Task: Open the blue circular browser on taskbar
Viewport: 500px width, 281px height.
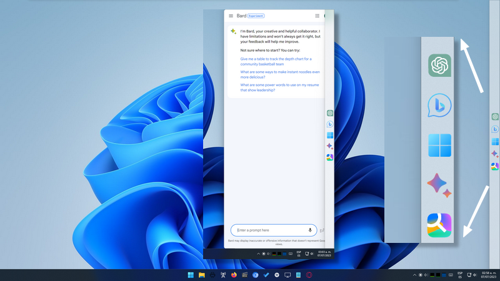Action: 256,275
